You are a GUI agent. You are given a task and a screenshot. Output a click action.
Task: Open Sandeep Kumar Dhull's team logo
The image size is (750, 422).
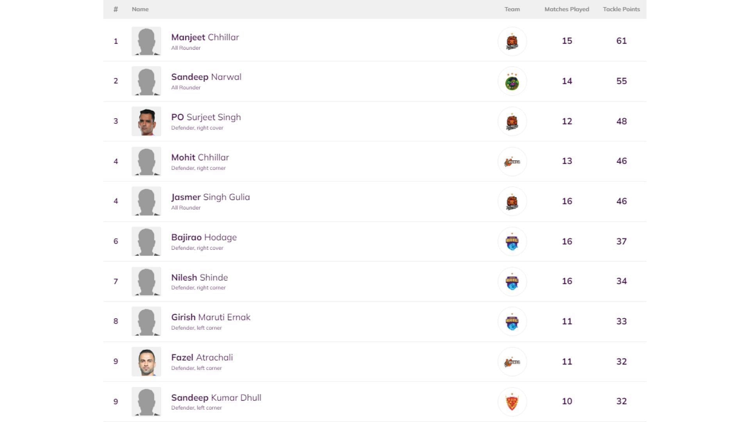point(512,402)
